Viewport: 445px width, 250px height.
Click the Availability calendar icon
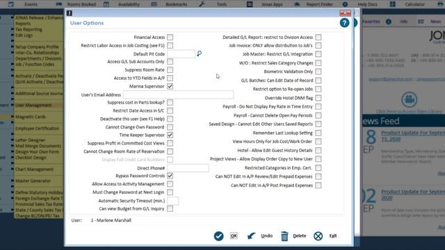(106, 4)
